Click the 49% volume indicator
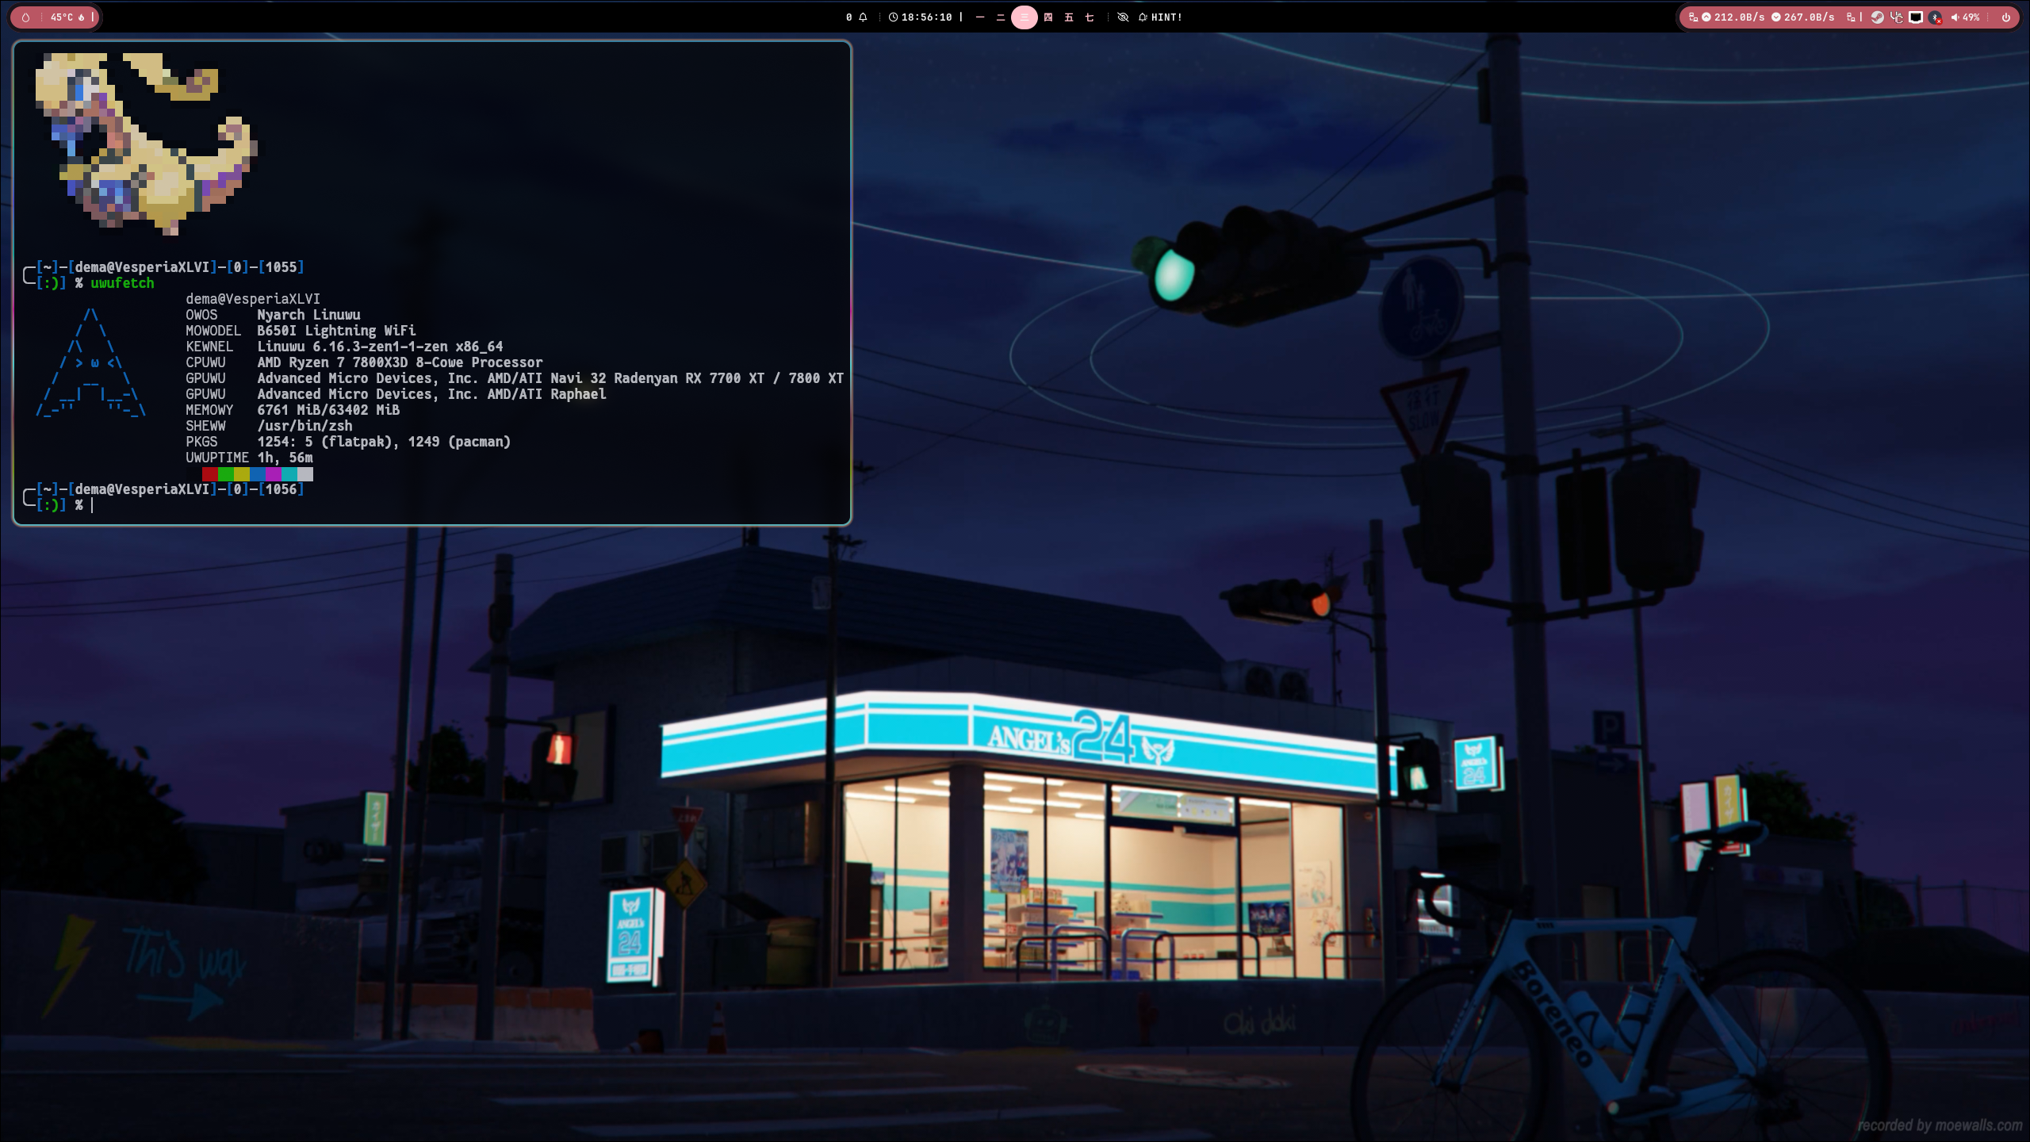This screenshot has width=2030, height=1142. (x=1965, y=17)
